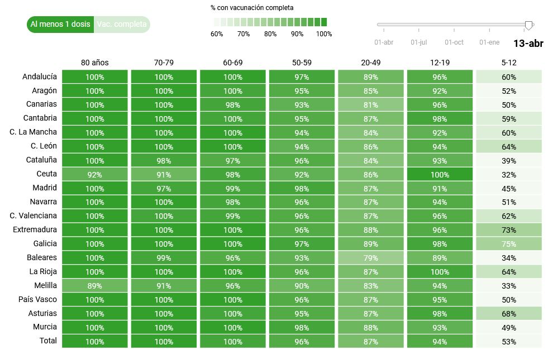Click Canarias' 81% cell for ages 20-49
The width and height of the screenshot is (553, 359).
(371, 105)
